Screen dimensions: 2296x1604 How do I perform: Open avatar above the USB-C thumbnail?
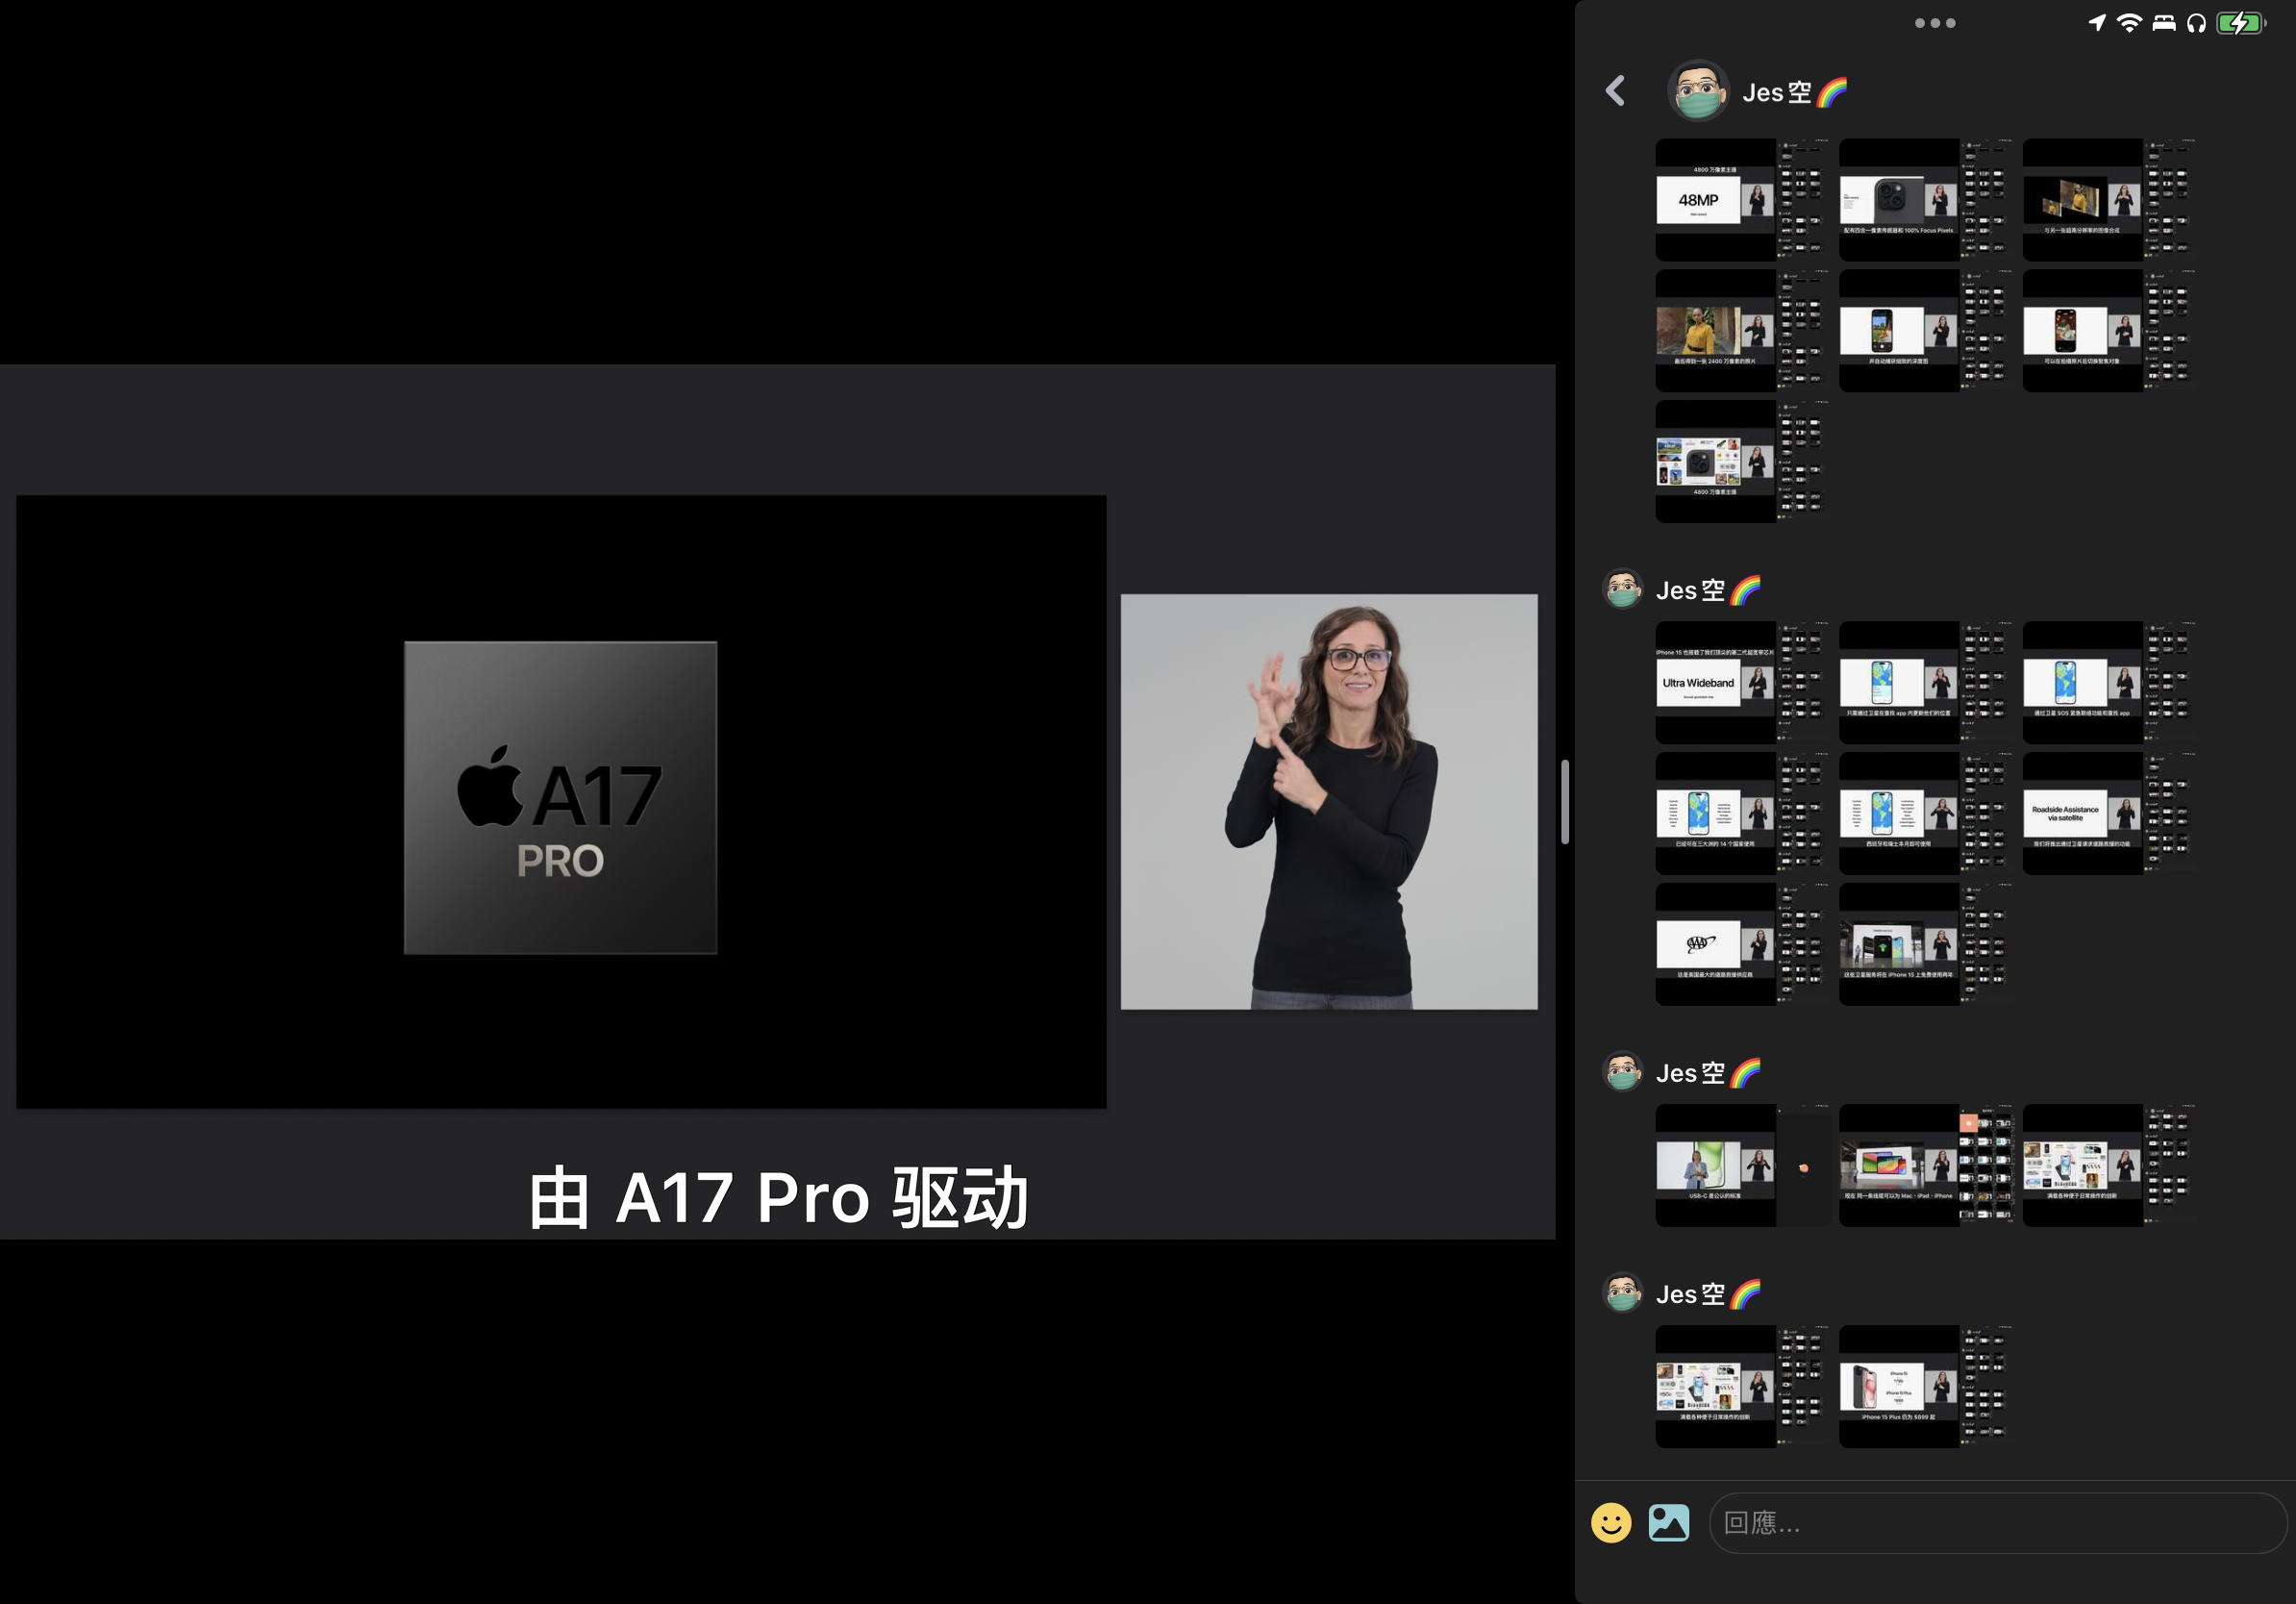[x=1623, y=1072]
